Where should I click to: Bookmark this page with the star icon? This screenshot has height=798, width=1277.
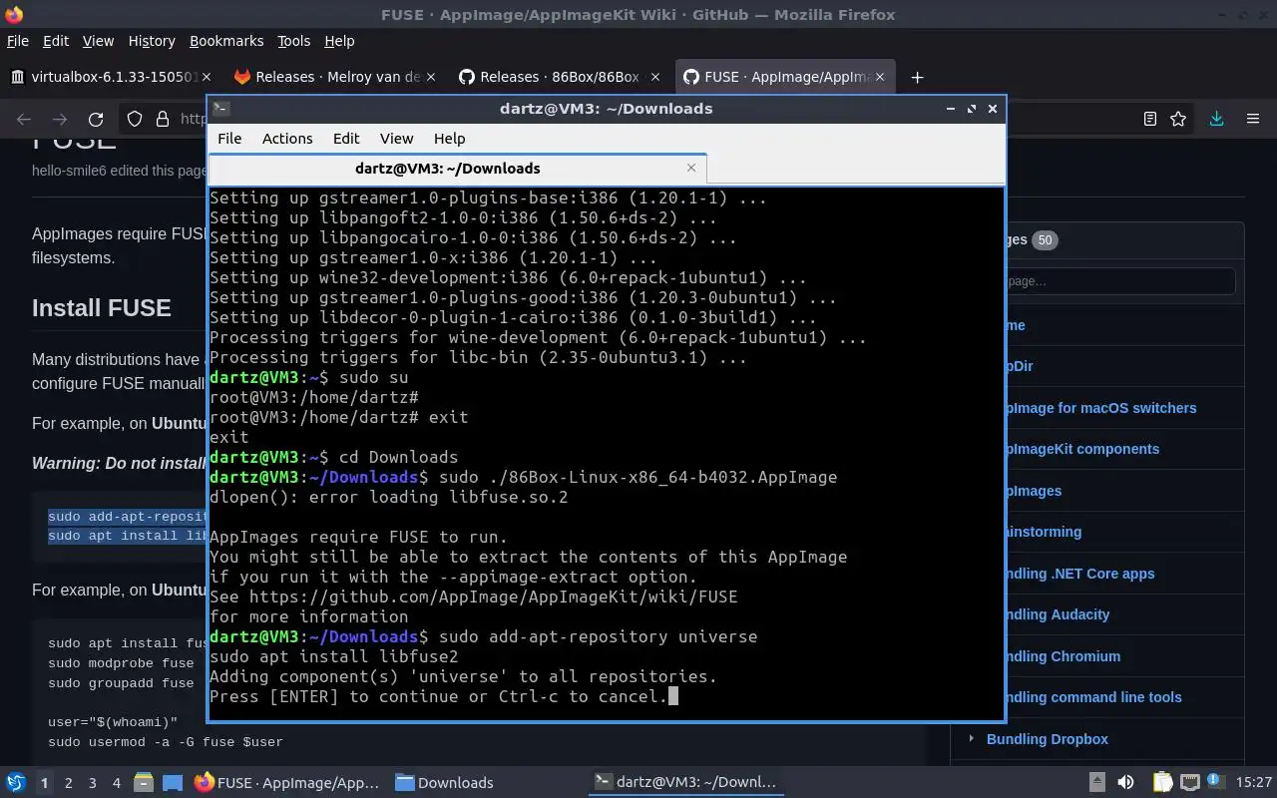coord(1178,119)
